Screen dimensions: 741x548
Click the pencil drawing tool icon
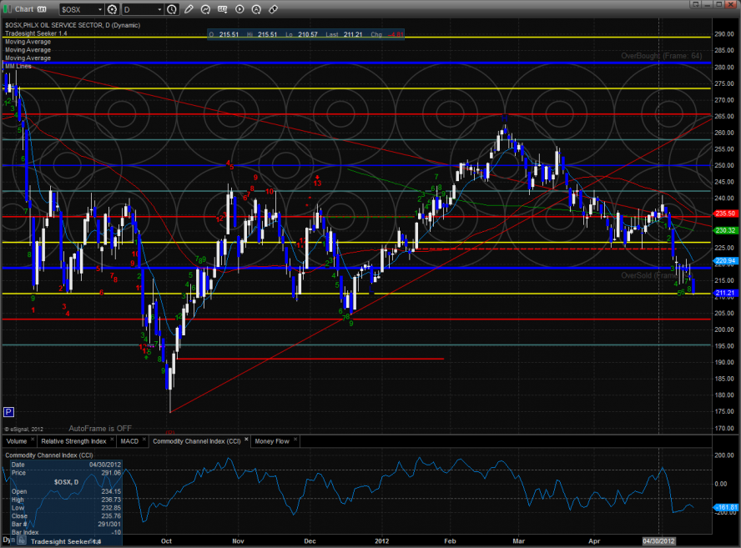point(189,9)
